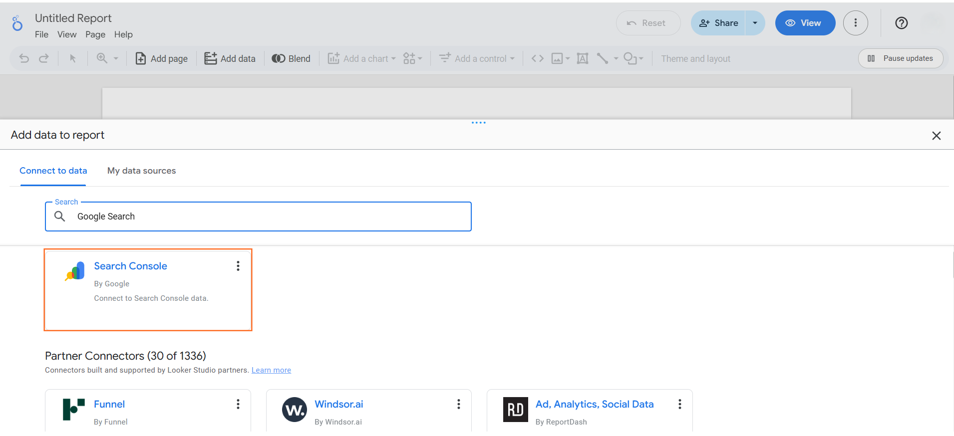Screen dimensions: 954x436
Task: Click the panel resize handle dots
Action: point(479,122)
